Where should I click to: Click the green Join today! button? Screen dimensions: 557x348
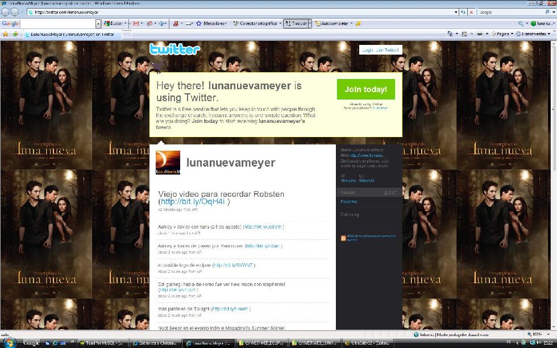point(366,89)
